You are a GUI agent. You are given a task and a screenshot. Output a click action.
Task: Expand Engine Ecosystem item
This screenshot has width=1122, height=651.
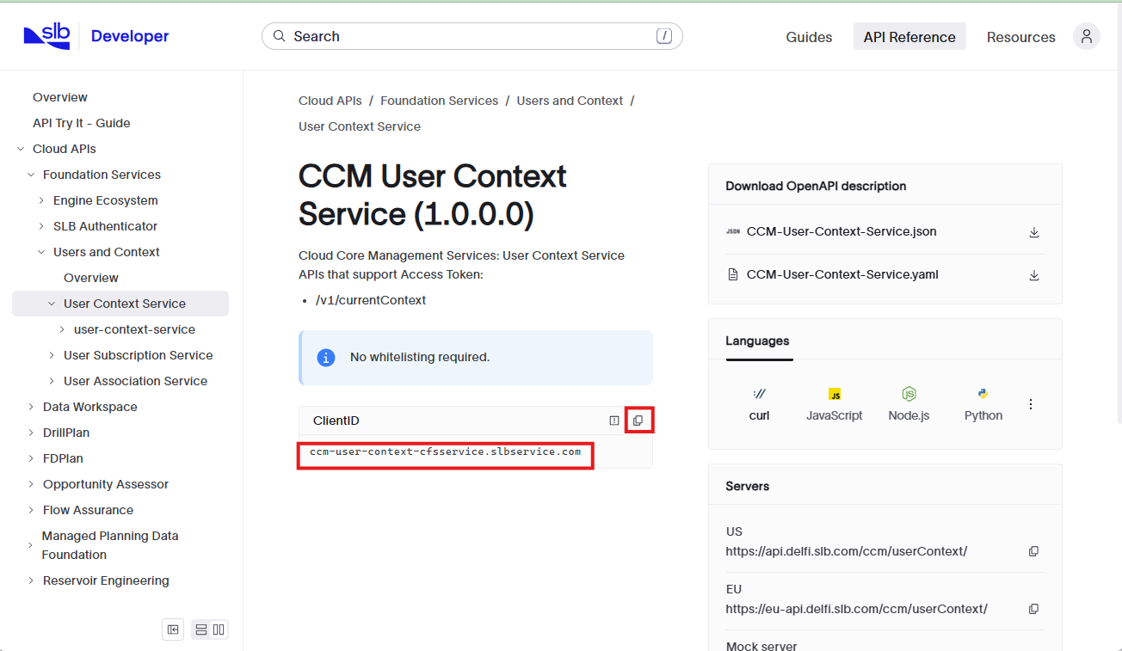point(41,200)
